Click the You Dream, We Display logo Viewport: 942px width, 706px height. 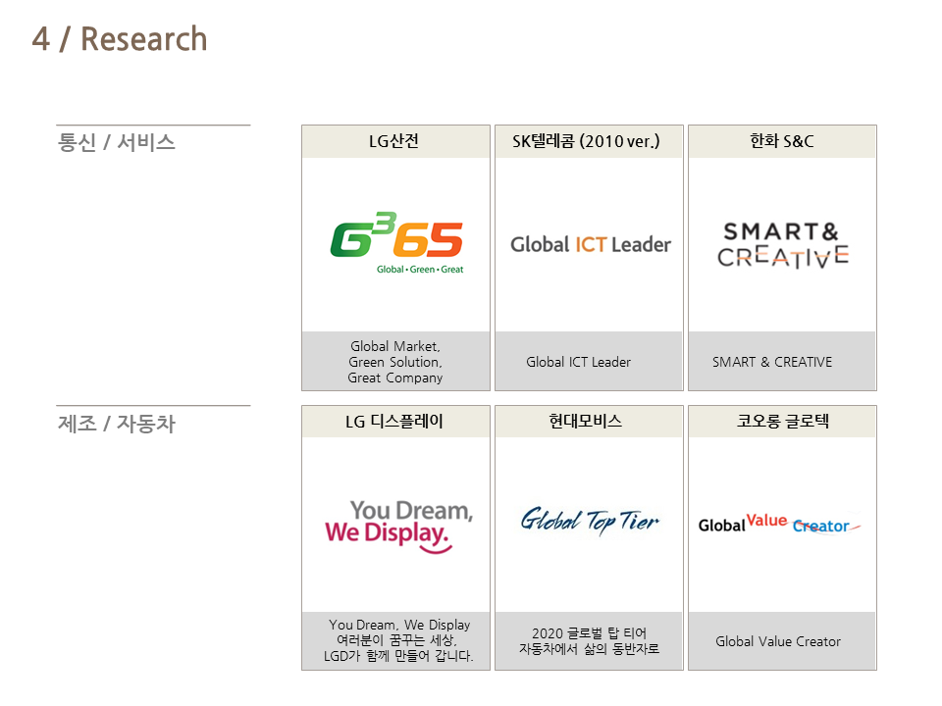pos(399,527)
